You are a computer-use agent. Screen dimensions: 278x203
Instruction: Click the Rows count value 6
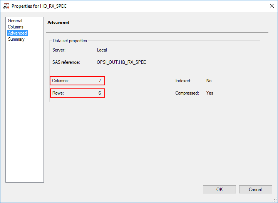(100, 93)
